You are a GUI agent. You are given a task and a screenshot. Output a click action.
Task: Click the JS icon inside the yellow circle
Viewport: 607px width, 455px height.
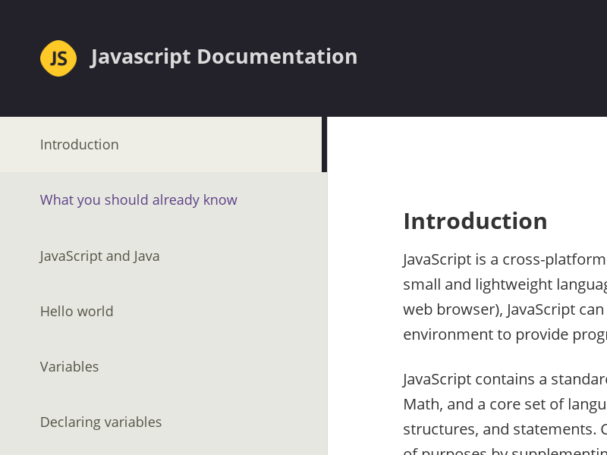tap(58, 58)
